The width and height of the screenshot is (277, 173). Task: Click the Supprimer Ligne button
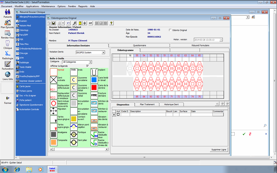click(219, 150)
